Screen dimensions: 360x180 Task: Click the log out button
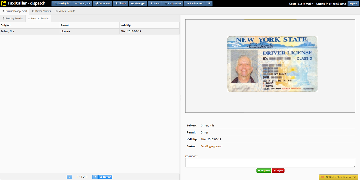pyautogui.click(x=353, y=4)
